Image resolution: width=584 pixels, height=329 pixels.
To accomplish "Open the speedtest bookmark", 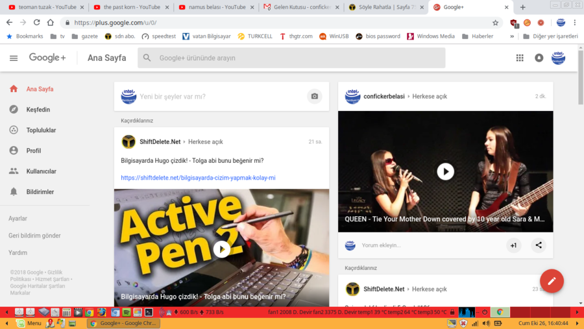I will (159, 36).
